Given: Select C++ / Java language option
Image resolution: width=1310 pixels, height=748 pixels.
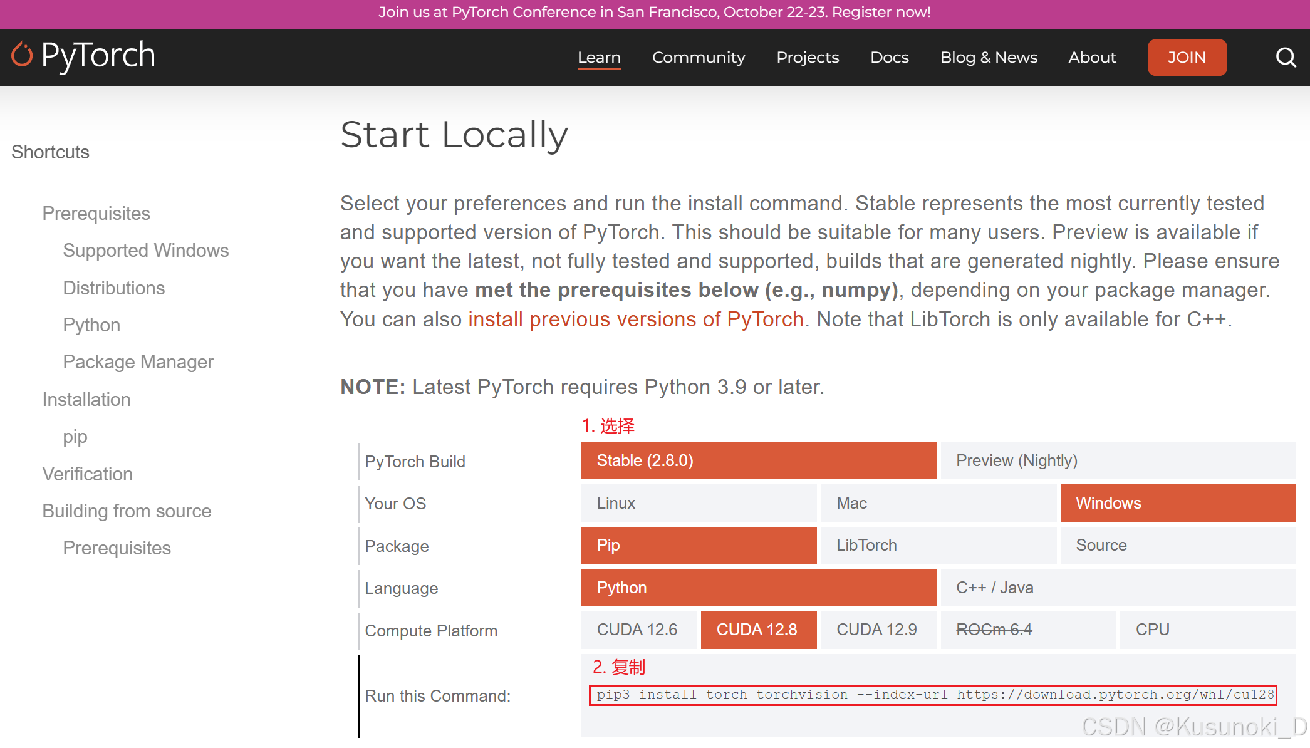Looking at the screenshot, I should click(x=1118, y=588).
